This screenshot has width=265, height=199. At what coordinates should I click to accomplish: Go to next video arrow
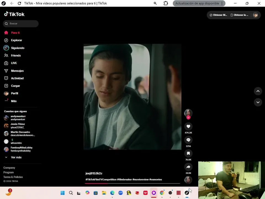(258, 102)
